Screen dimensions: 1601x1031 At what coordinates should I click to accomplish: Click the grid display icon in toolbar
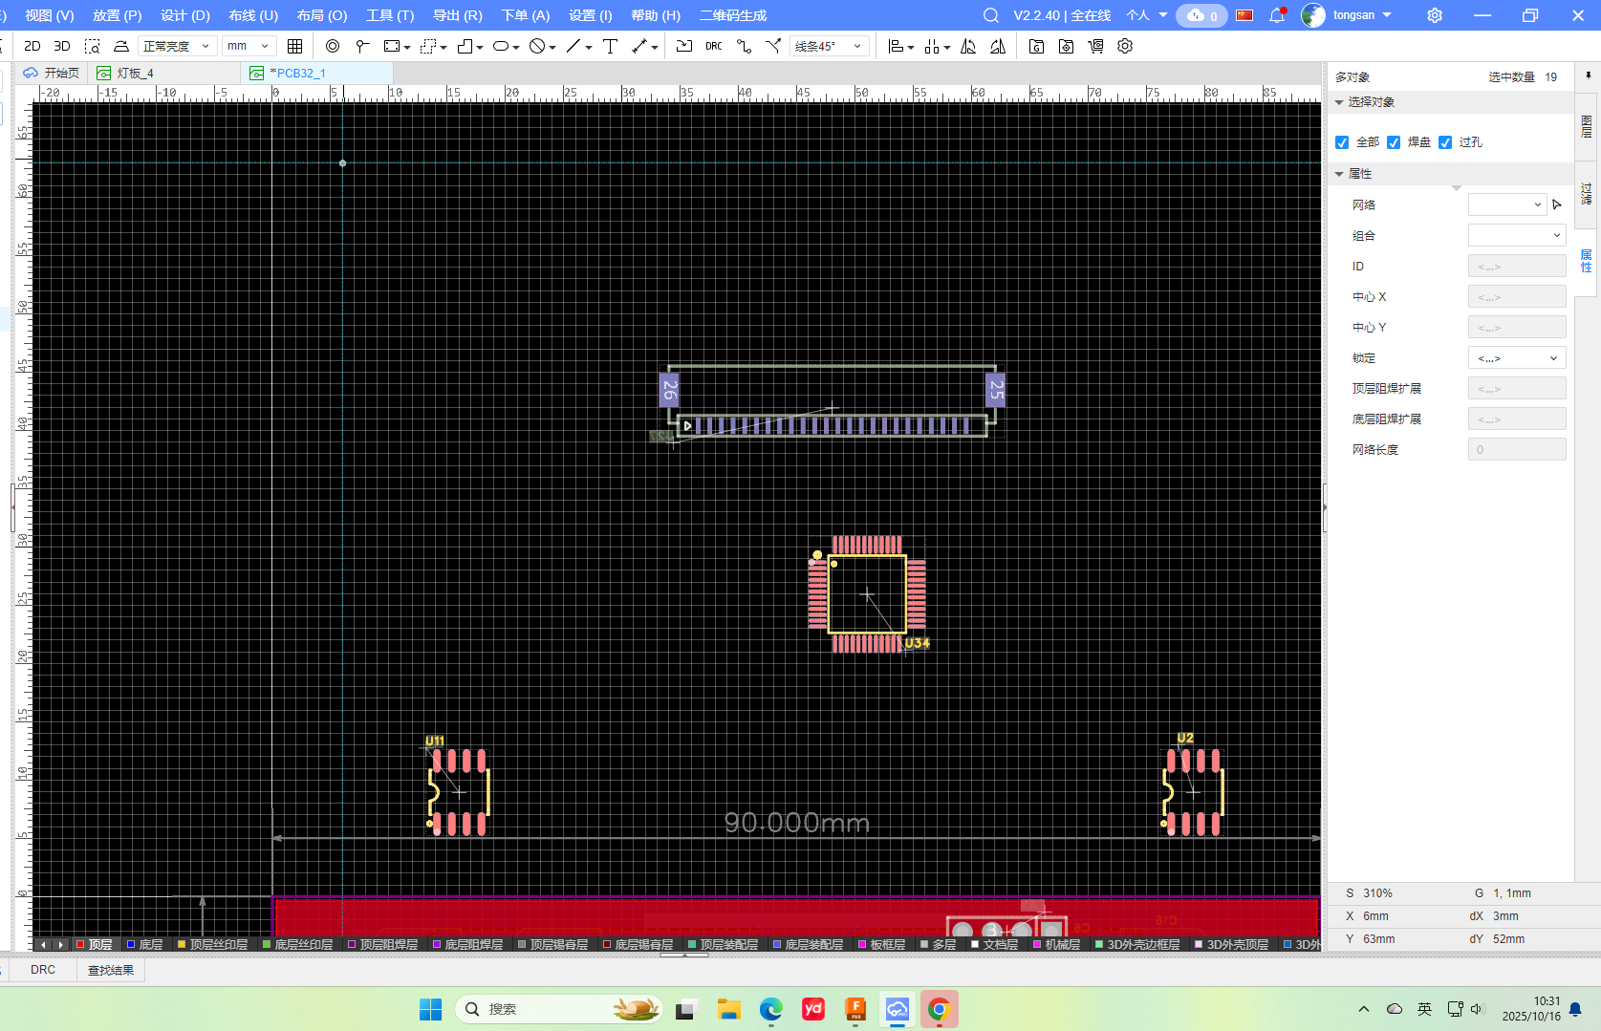coord(295,46)
